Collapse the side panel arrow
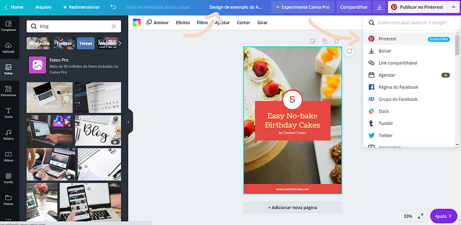 pos(129,122)
